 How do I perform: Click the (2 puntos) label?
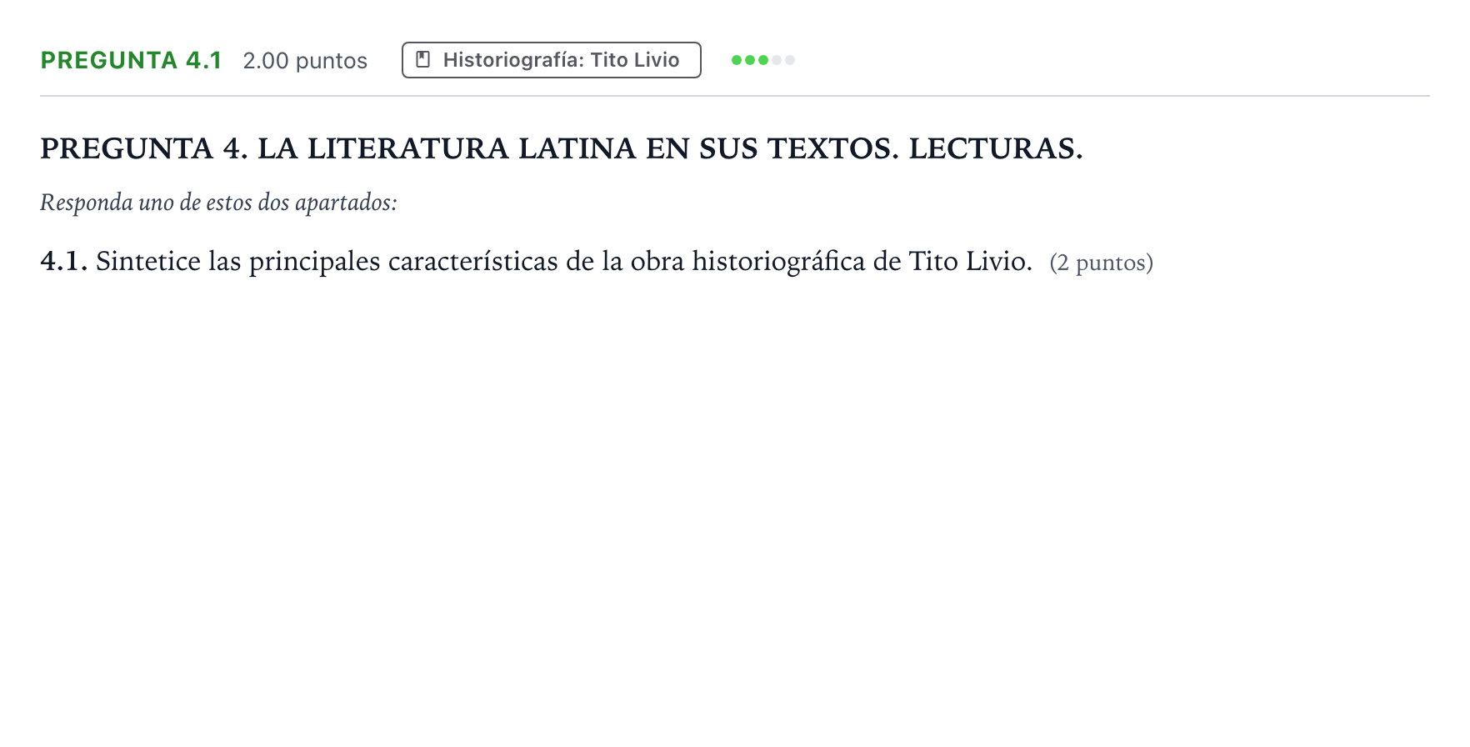[1102, 263]
